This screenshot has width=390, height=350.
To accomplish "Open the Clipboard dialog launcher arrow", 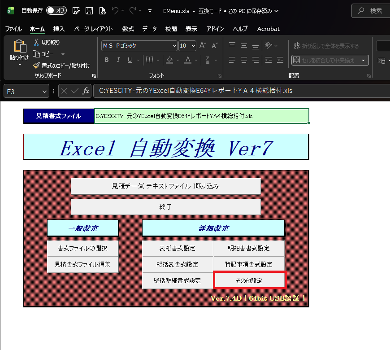I will coord(93,75).
